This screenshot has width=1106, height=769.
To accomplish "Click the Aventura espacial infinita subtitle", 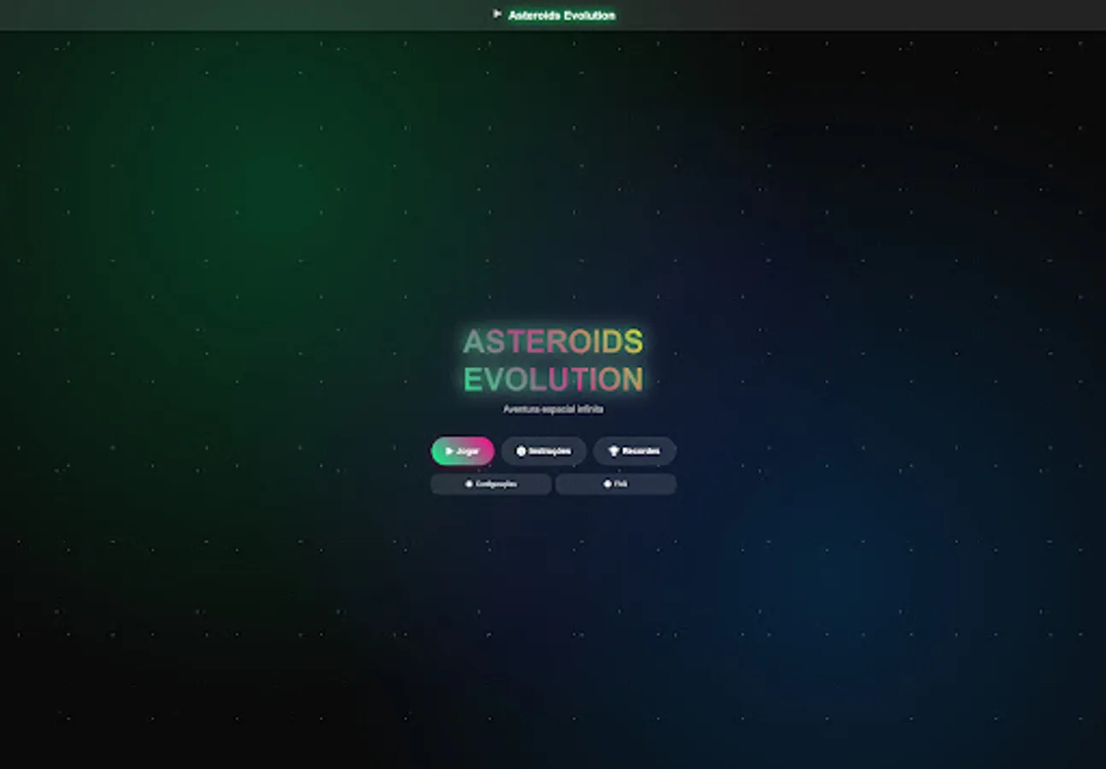I will [x=553, y=409].
